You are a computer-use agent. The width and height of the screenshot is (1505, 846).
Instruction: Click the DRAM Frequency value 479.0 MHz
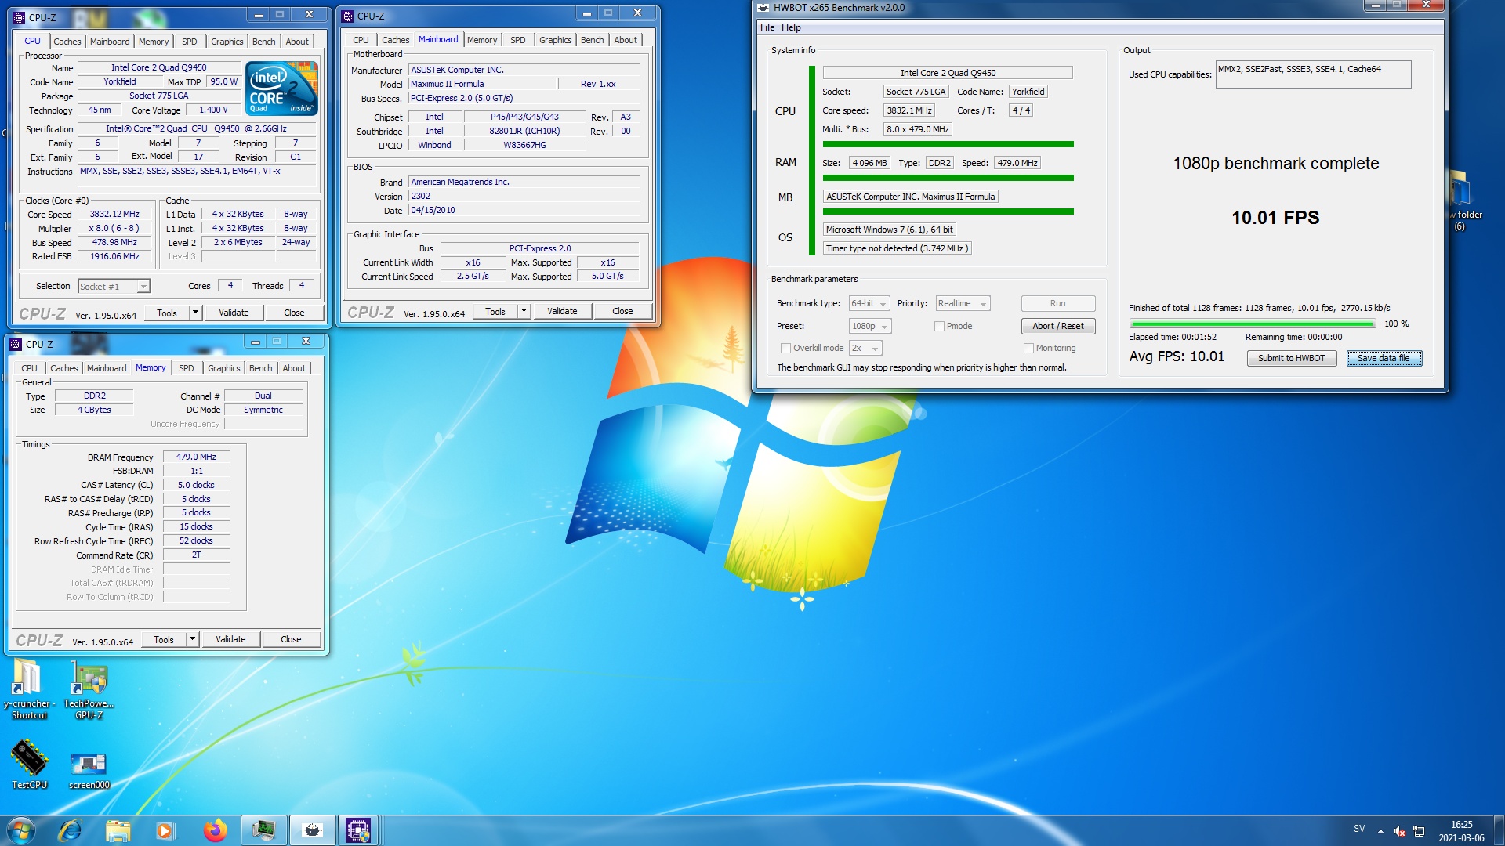[x=196, y=457]
